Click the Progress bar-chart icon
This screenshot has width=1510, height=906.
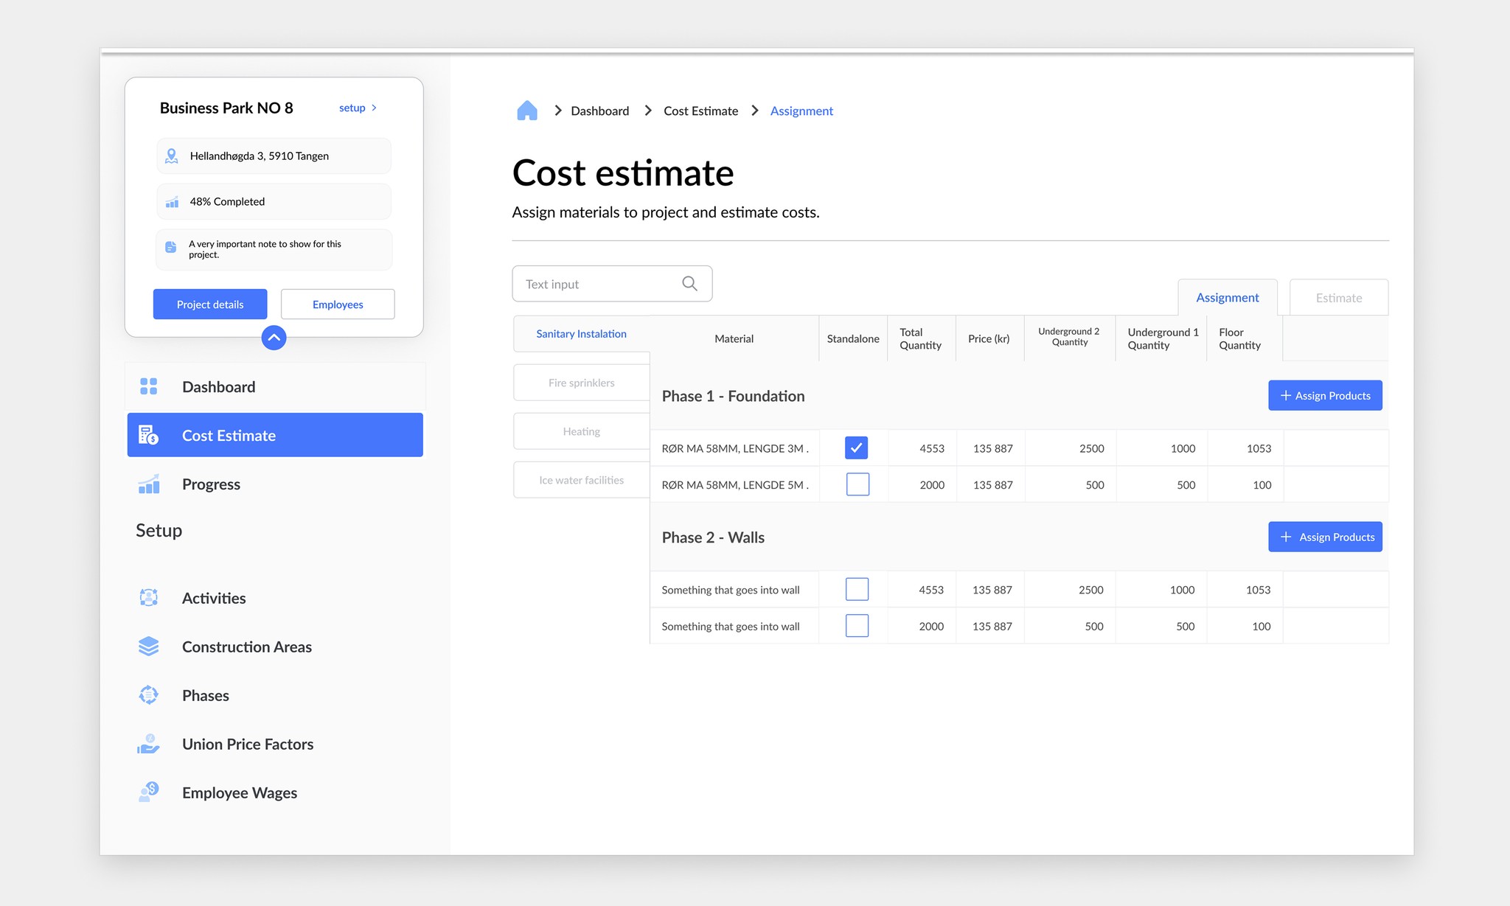tap(148, 484)
